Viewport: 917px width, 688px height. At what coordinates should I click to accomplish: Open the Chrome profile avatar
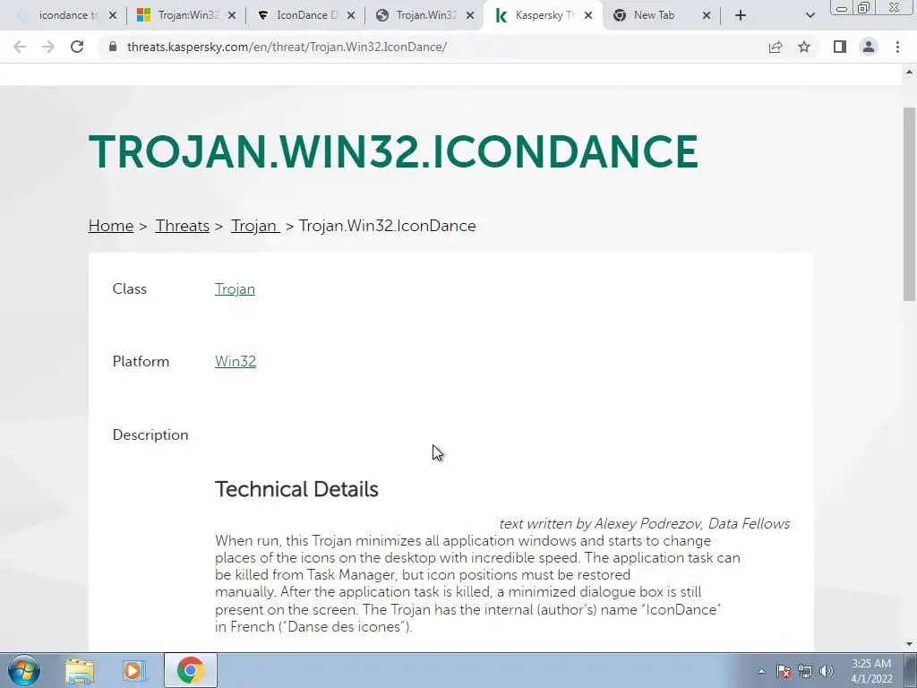tap(869, 47)
